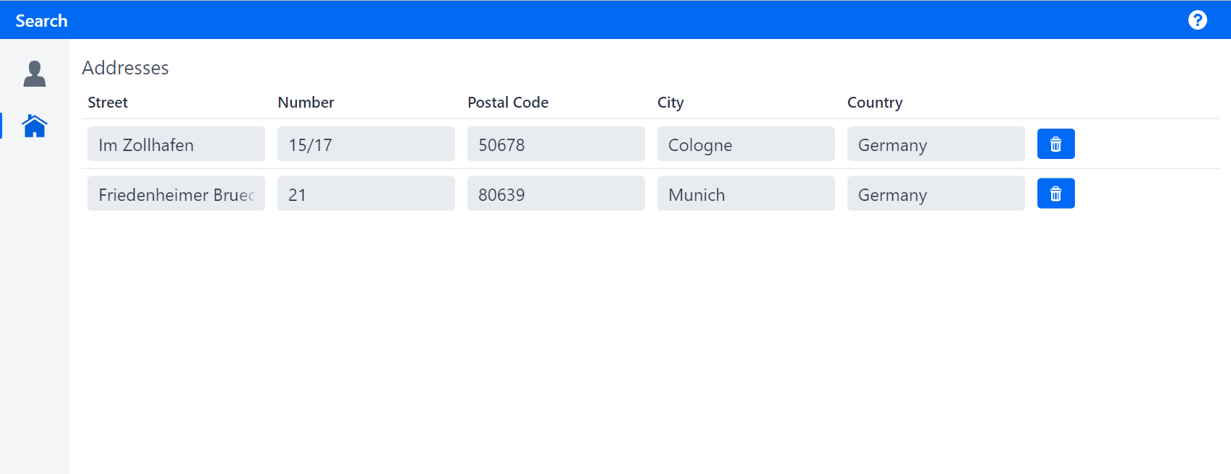Edit the Cologne city field
The width and height of the screenshot is (1231, 474).
pos(746,144)
